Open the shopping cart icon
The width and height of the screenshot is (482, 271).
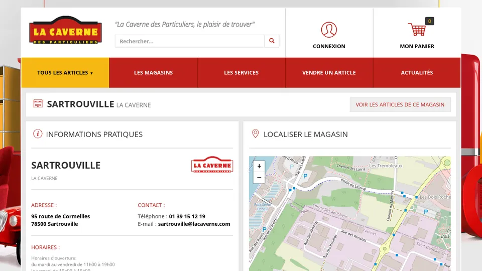[x=417, y=30]
